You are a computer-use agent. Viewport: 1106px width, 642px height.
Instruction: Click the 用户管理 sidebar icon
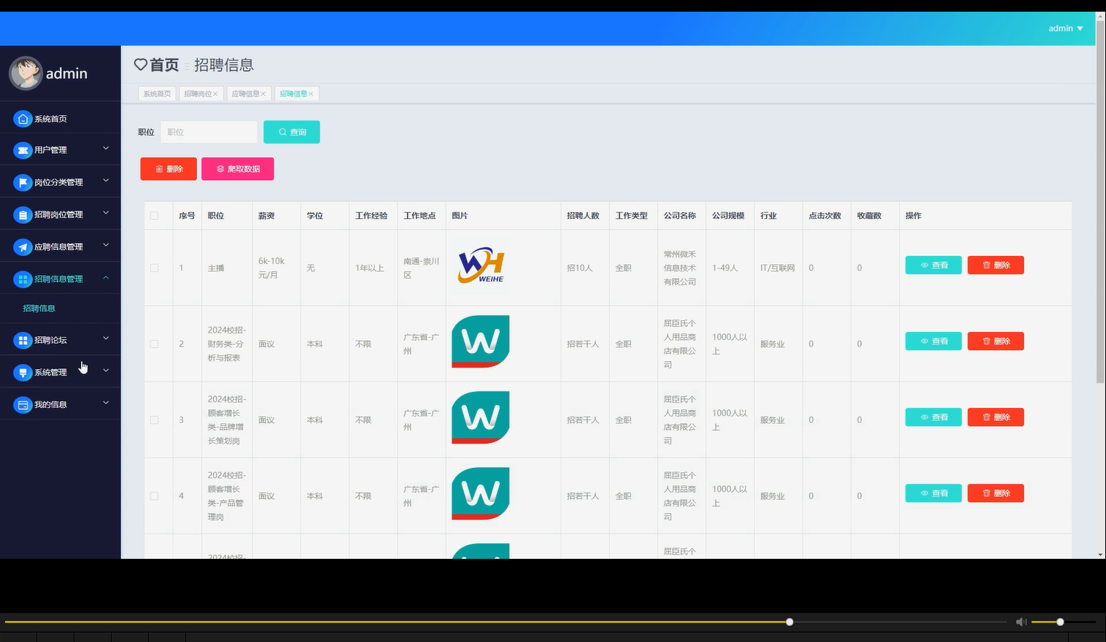click(23, 150)
